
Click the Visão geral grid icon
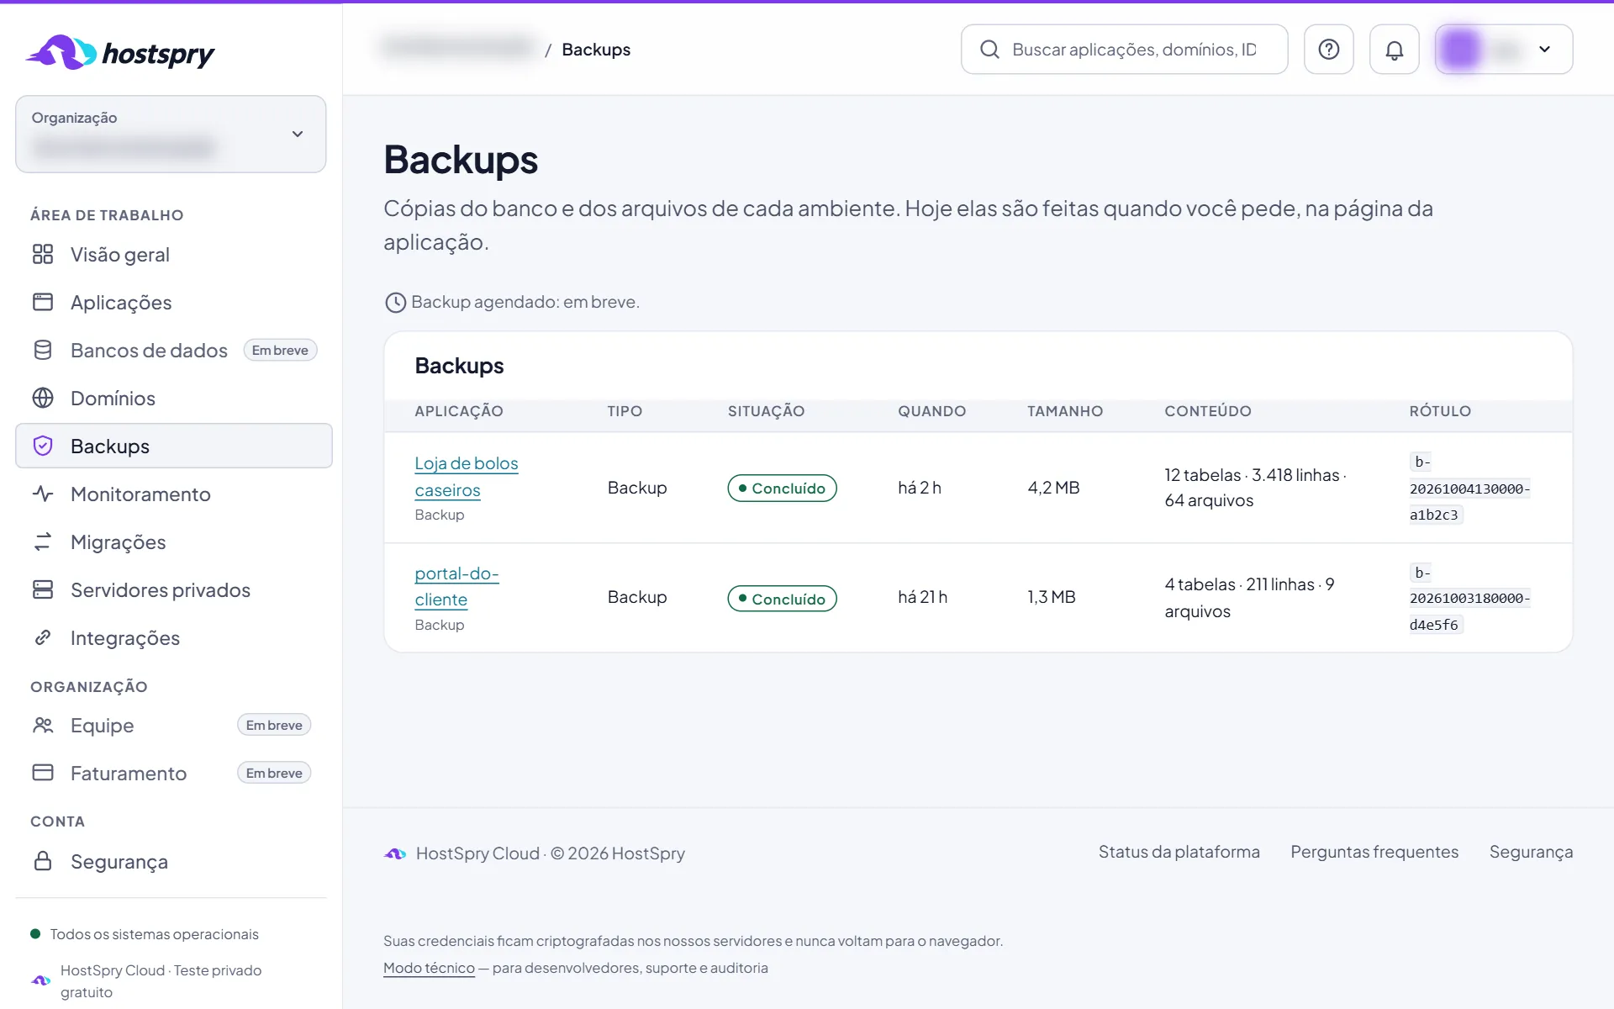(x=43, y=254)
